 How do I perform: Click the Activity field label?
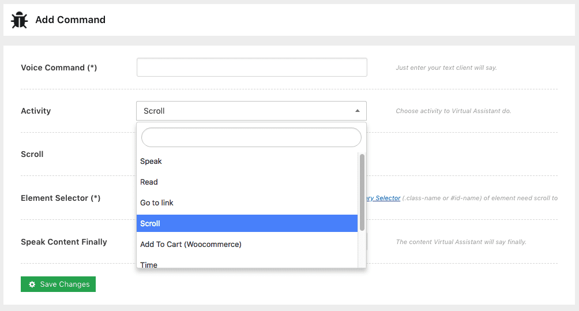tap(36, 111)
